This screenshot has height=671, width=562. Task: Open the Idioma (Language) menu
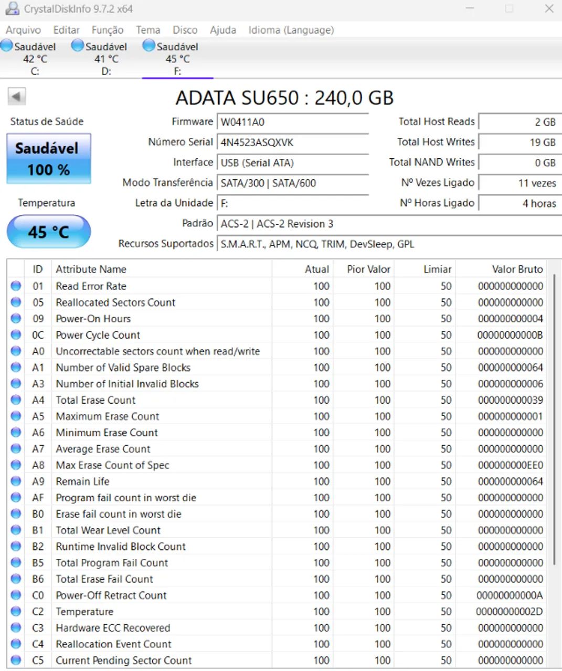(x=291, y=30)
